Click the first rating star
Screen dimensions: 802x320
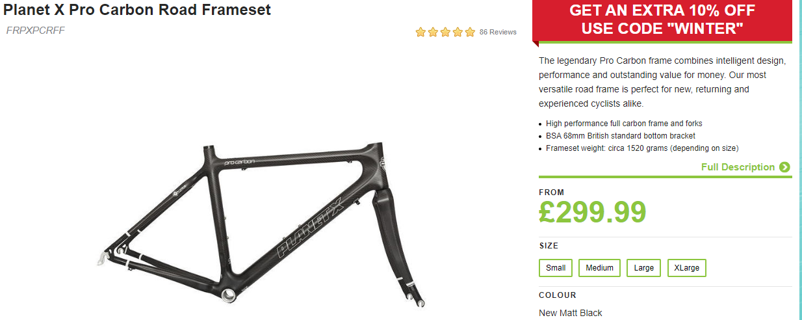coord(420,32)
